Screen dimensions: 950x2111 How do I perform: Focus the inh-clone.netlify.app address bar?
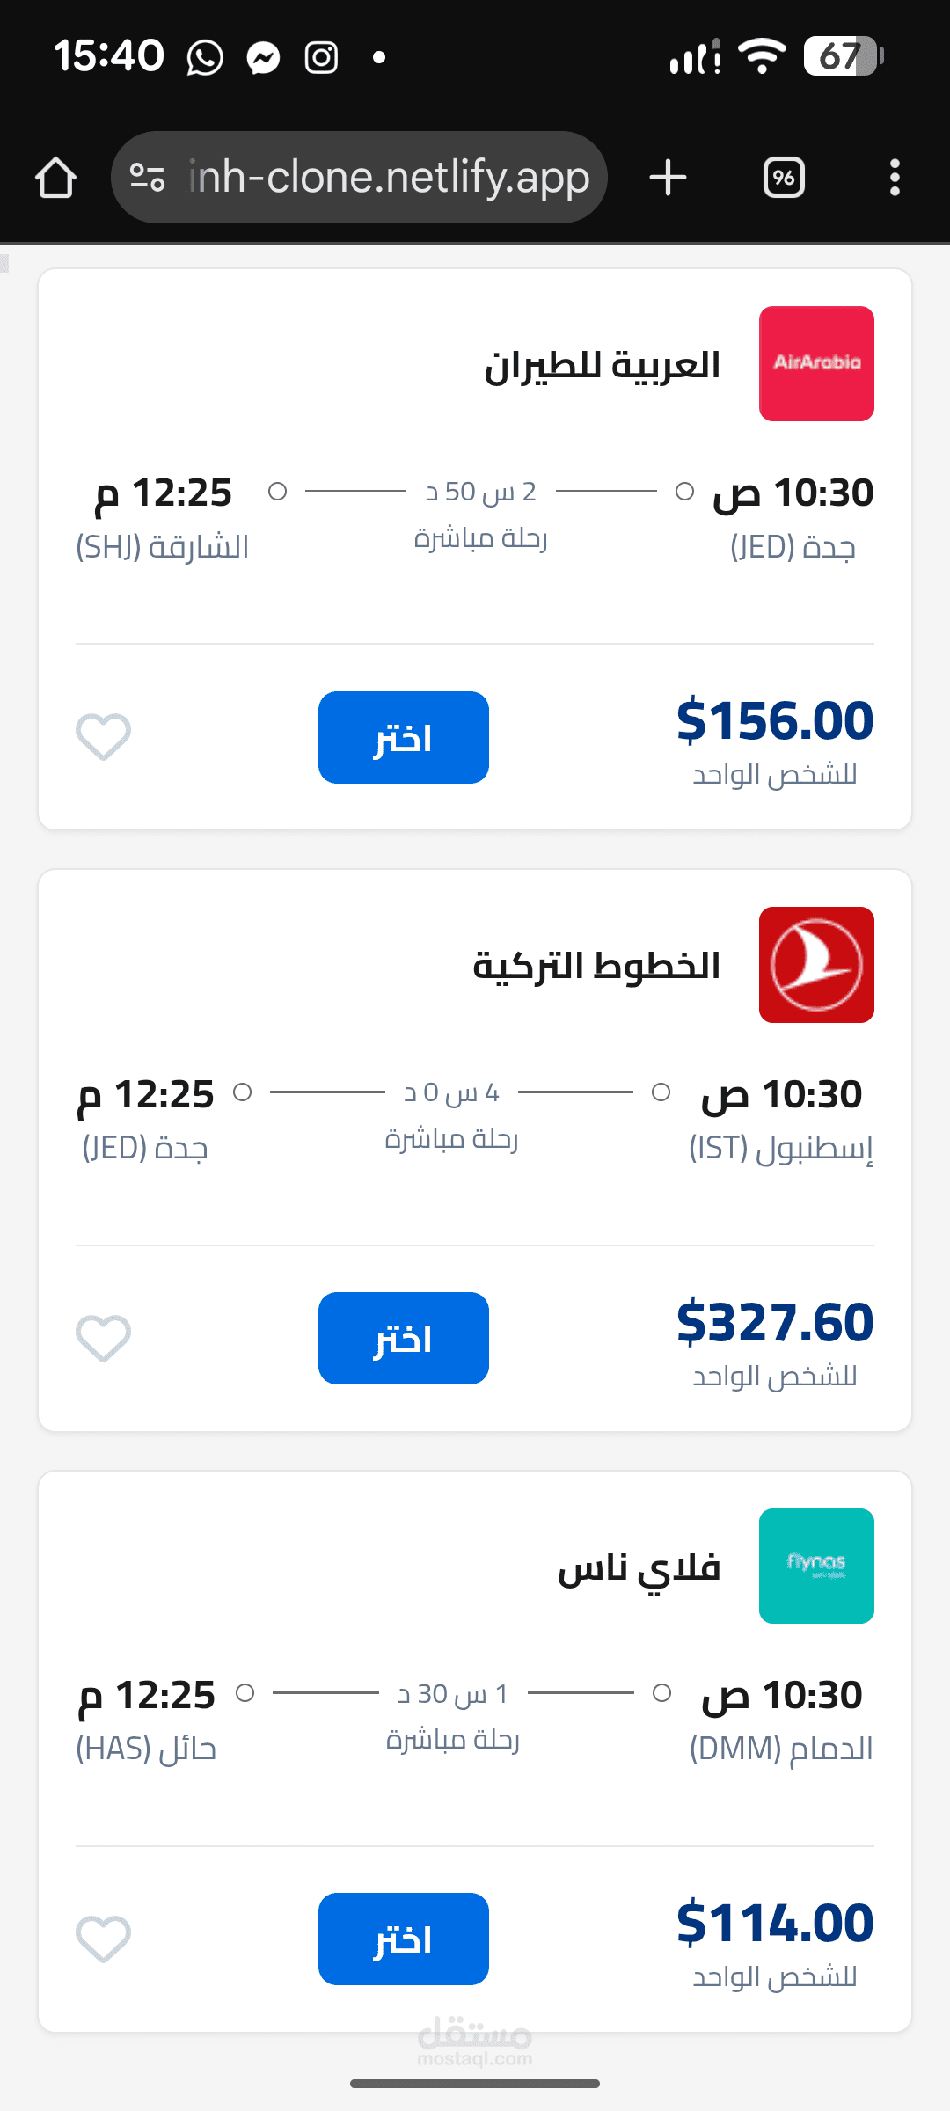pyautogui.click(x=388, y=178)
